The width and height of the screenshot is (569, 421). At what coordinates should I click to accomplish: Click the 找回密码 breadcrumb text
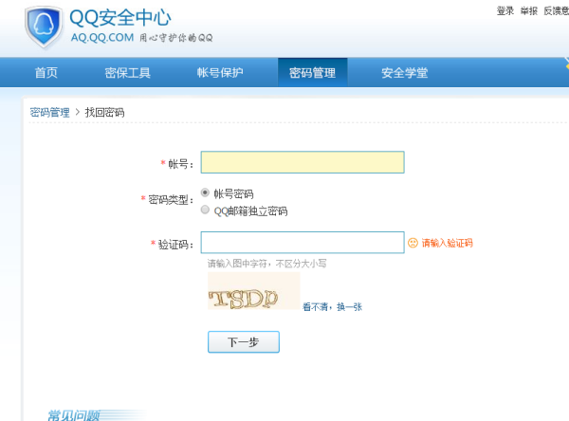(104, 113)
